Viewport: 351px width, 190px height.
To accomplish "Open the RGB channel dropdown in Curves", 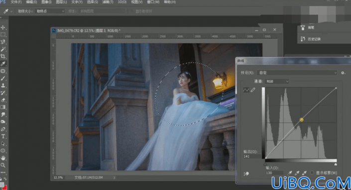I will (x=277, y=82).
